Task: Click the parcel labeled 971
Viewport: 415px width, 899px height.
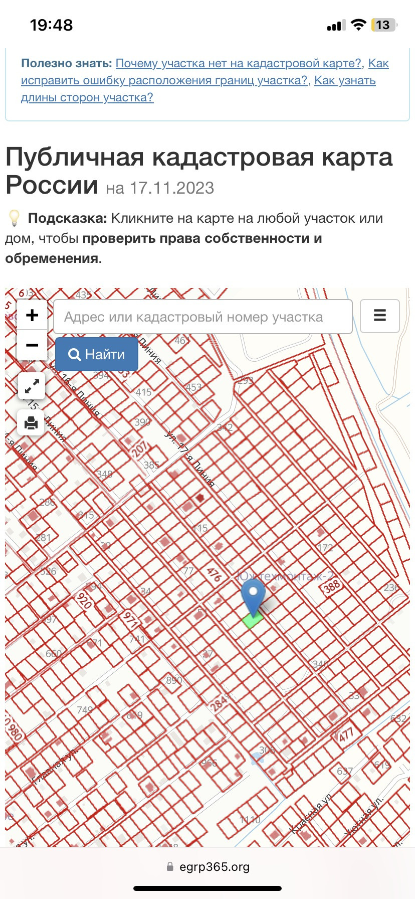Action: point(130,621)
